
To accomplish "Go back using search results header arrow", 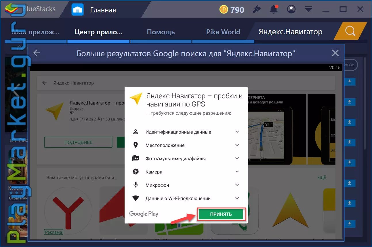I will (37, 53).
